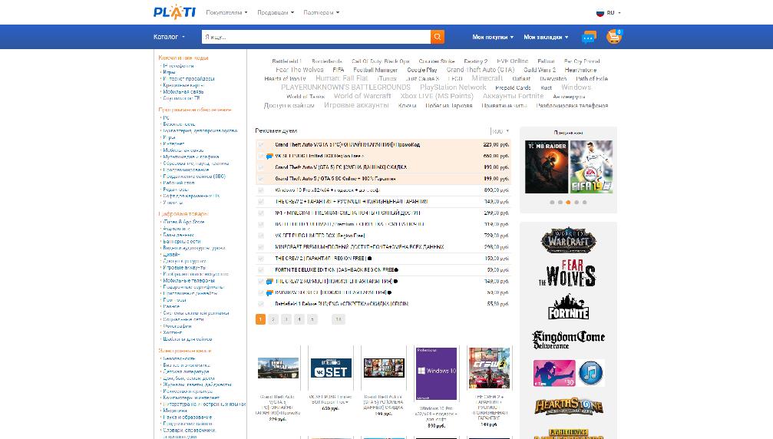The width and height of the screenshot is (773, 439).
Task: Click the pink iTunes gift card image
Action: click(x=554, y=373)
